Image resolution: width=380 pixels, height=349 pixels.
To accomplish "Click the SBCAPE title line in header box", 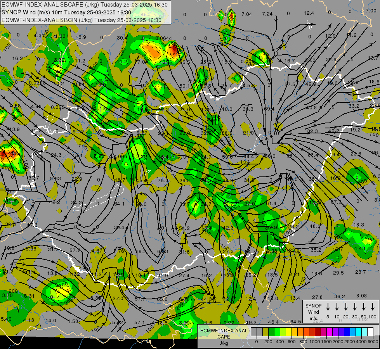I will tap(84, 5).
